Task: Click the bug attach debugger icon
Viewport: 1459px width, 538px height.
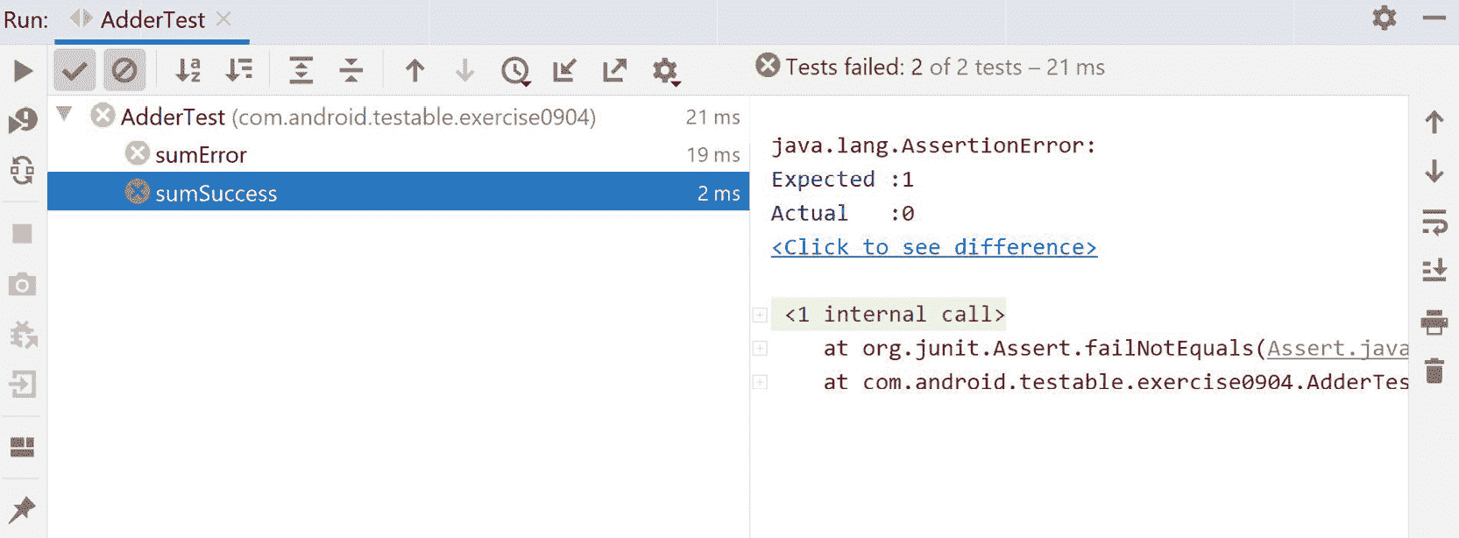Action: [23, 335]
